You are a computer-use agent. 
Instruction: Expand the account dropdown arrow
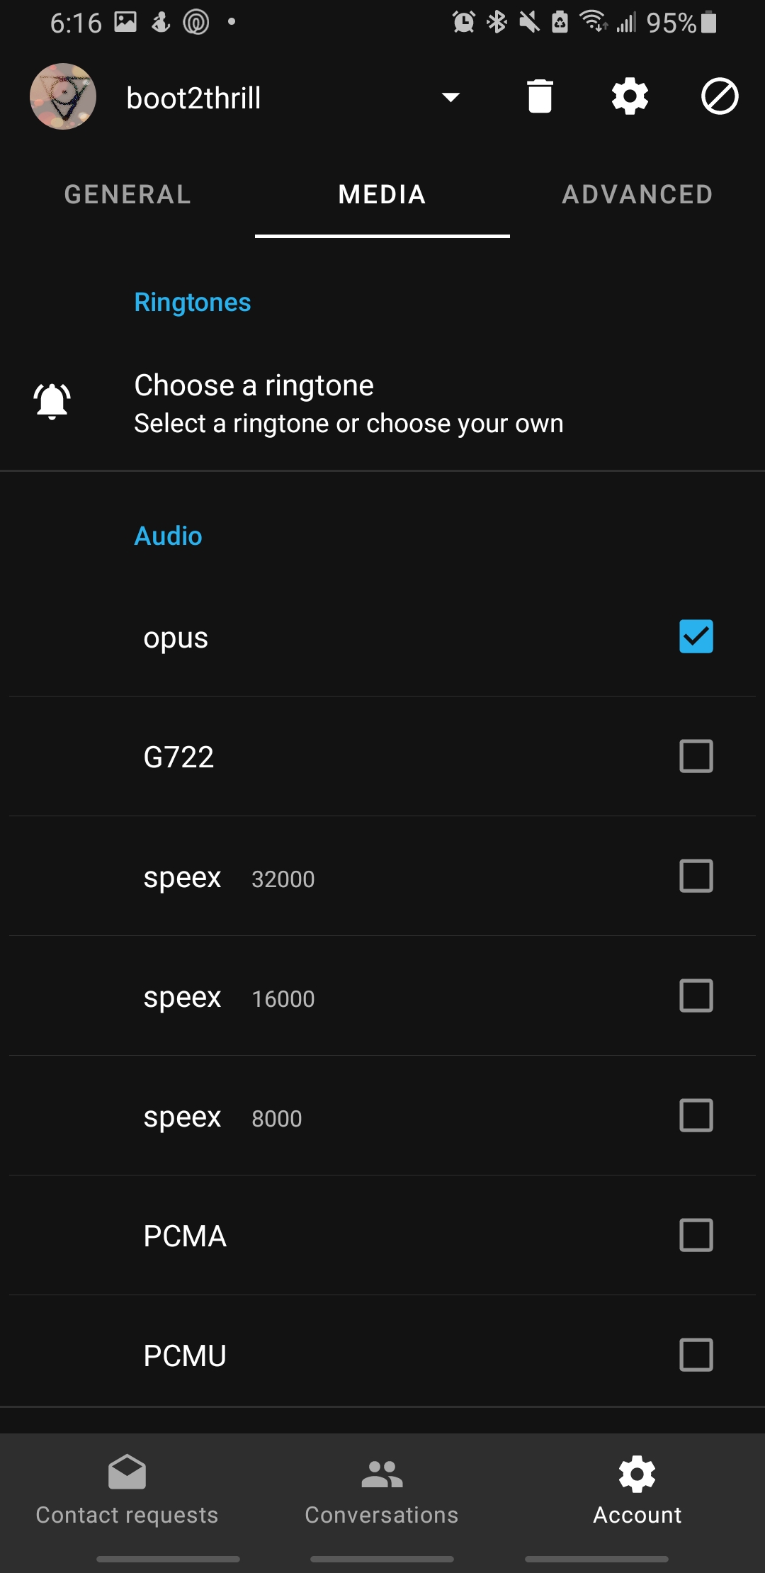450,97
